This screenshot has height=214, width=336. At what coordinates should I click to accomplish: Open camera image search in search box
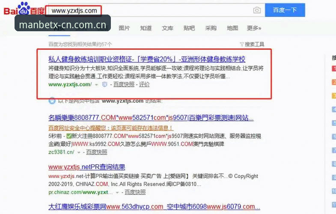(257, 10)
